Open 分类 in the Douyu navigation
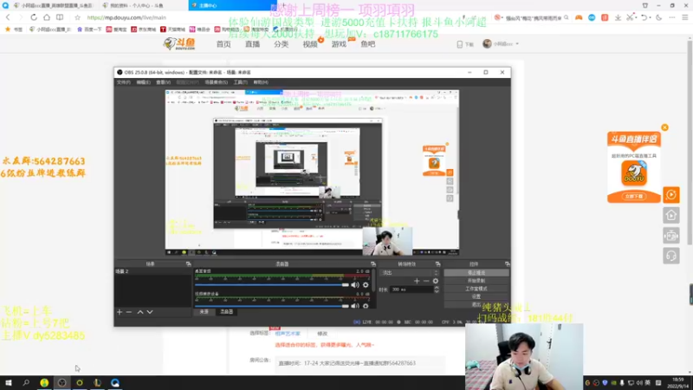Viewport: 693px width, 390px height. point(281,44)
